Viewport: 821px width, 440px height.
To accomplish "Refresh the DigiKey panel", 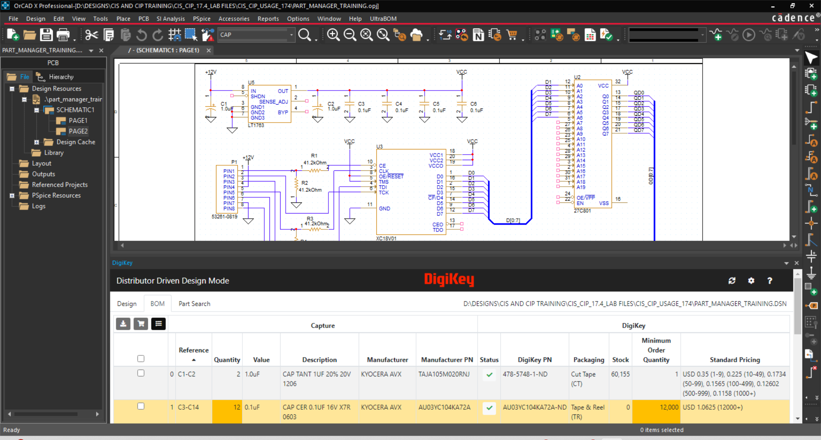I will (x=732, y=281).
